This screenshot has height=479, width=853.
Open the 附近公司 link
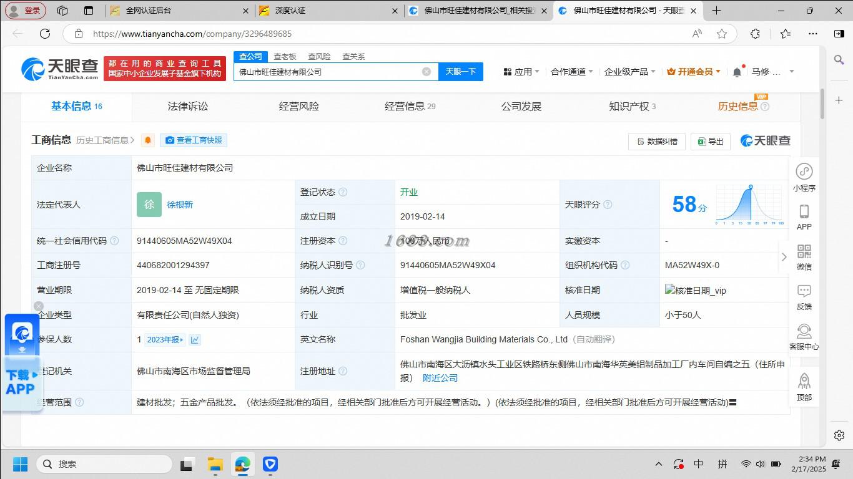440,378
